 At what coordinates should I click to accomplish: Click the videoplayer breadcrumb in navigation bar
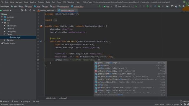[63, 6]
